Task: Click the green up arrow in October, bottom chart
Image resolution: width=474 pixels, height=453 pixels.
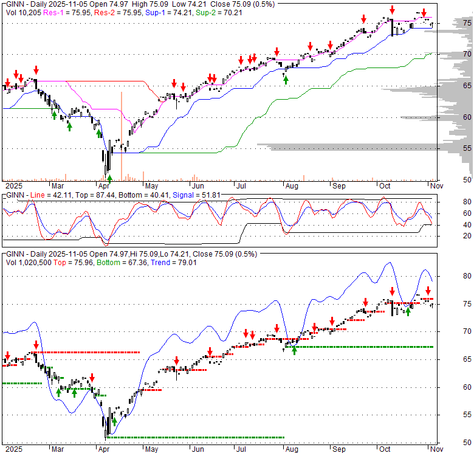Action: 408,312
